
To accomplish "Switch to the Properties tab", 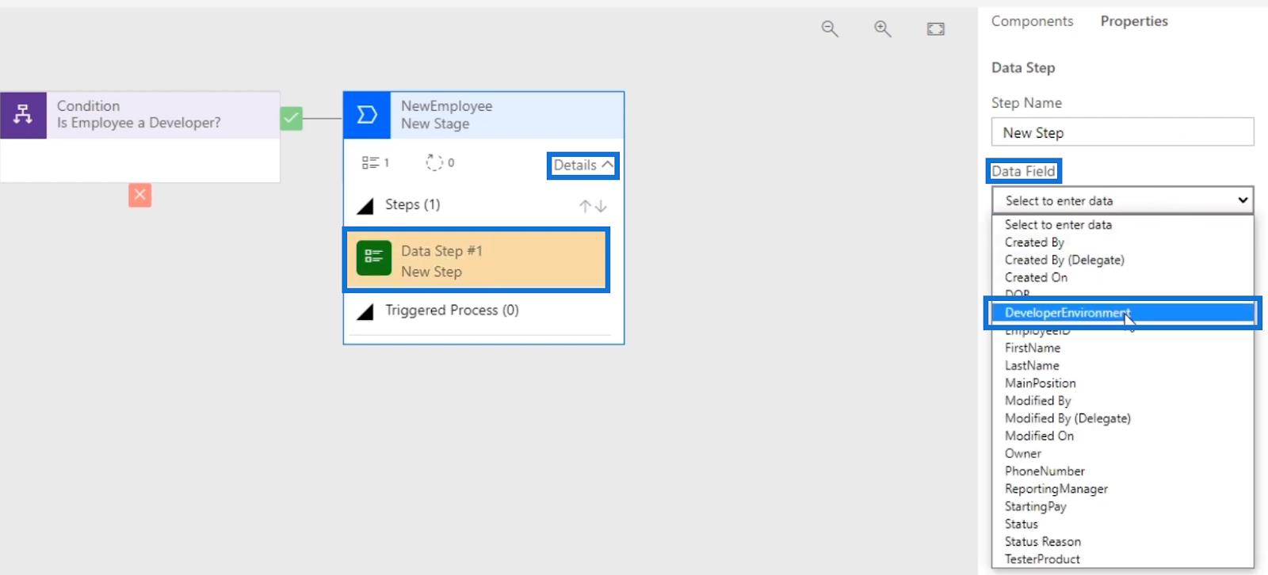I will 1133,21.
